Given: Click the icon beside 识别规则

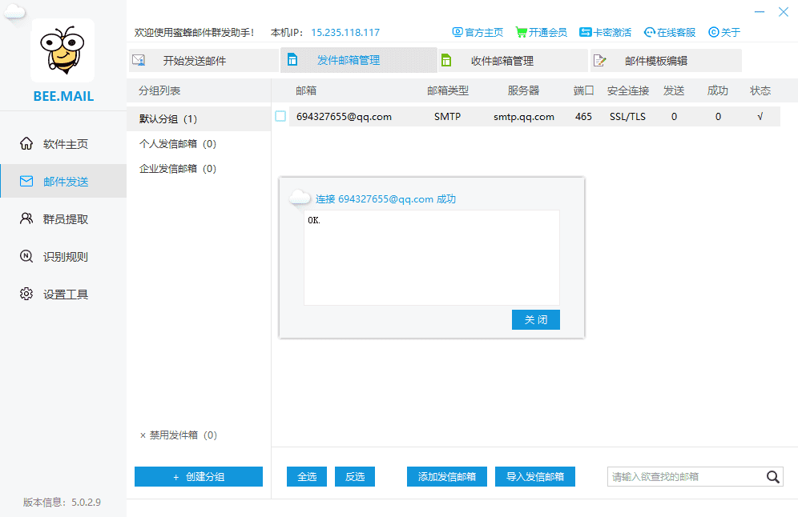Looking at the screenshot, I should point(26,256).
